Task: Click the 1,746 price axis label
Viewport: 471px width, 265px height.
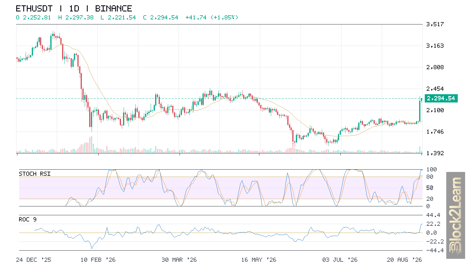Action: coord(435,132)
